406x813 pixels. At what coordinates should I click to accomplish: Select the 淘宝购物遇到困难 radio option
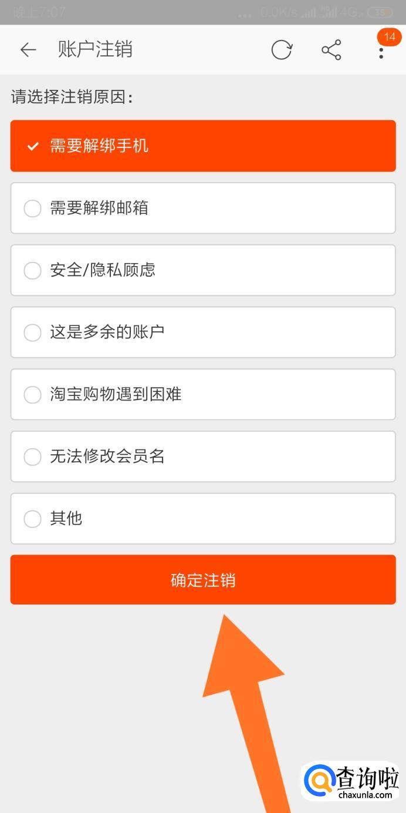32,395
